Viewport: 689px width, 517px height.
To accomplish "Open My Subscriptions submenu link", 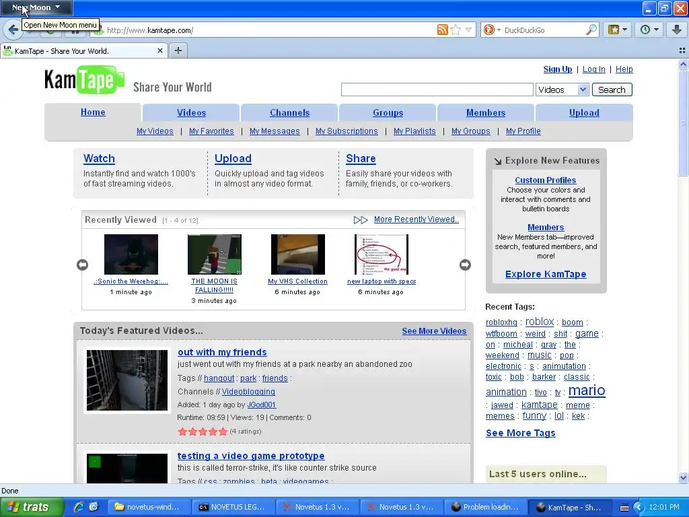I will point(347,131).
